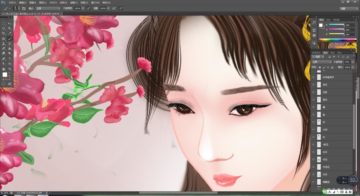The height and width of the screenshot is (196, 360).
Task: Select the Horizontal Type tool
Action: 10,59
